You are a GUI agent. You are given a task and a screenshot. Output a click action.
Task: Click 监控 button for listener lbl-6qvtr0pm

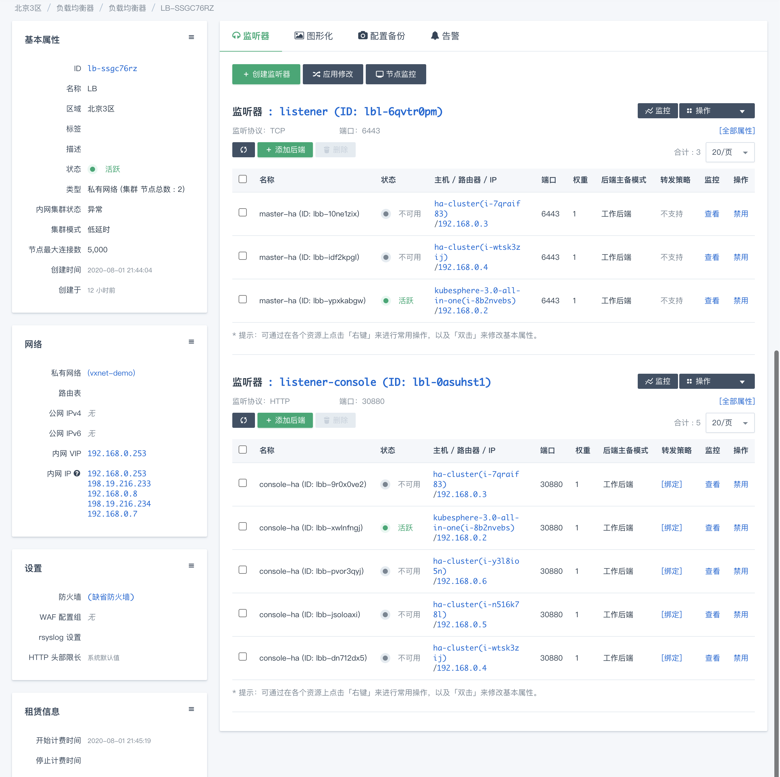(x=657, y=110)
